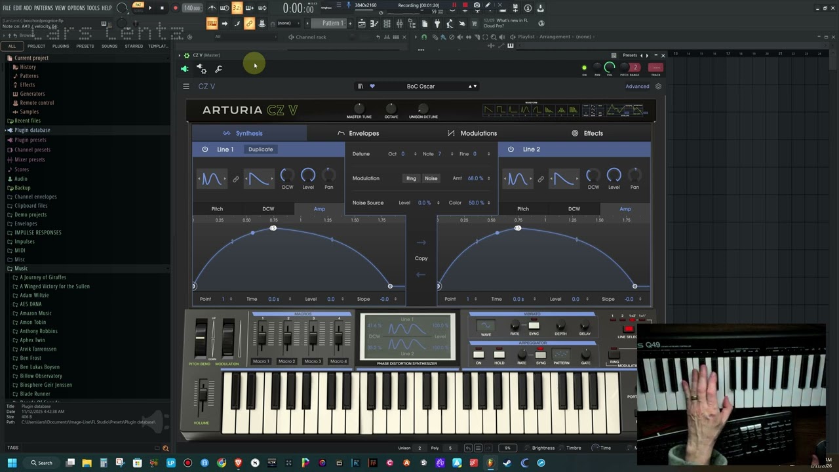Favorite the BoC Oscar preset heart icon
The width and height of the screenshot is (839, 472).
click(x=372, y=87)
